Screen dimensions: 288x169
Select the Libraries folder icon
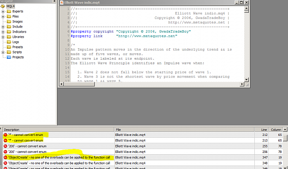(x=9, y=37)
